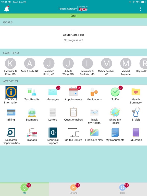
Task: Open Test Results activity
Action: (32, 94)
